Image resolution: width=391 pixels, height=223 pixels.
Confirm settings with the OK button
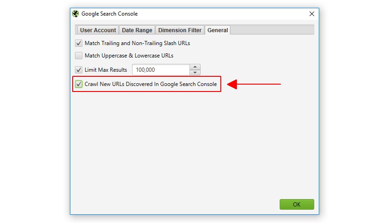point(297,204)
